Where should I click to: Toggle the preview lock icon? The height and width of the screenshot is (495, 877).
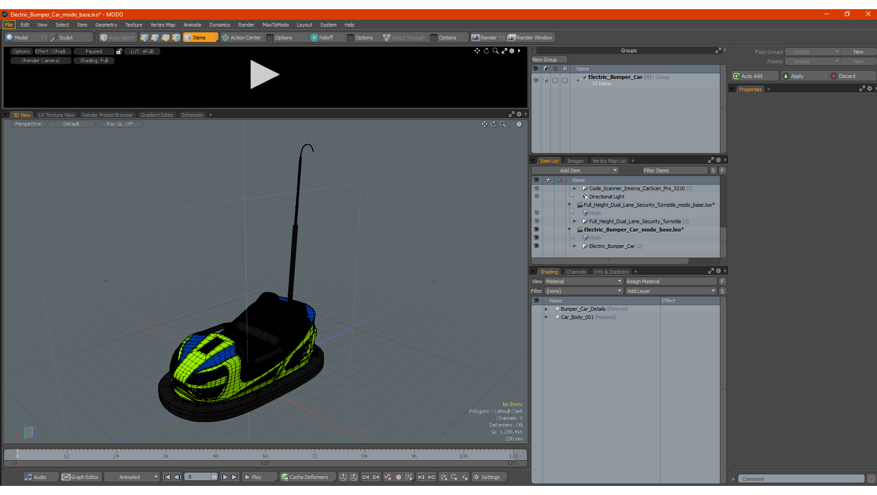119,51
